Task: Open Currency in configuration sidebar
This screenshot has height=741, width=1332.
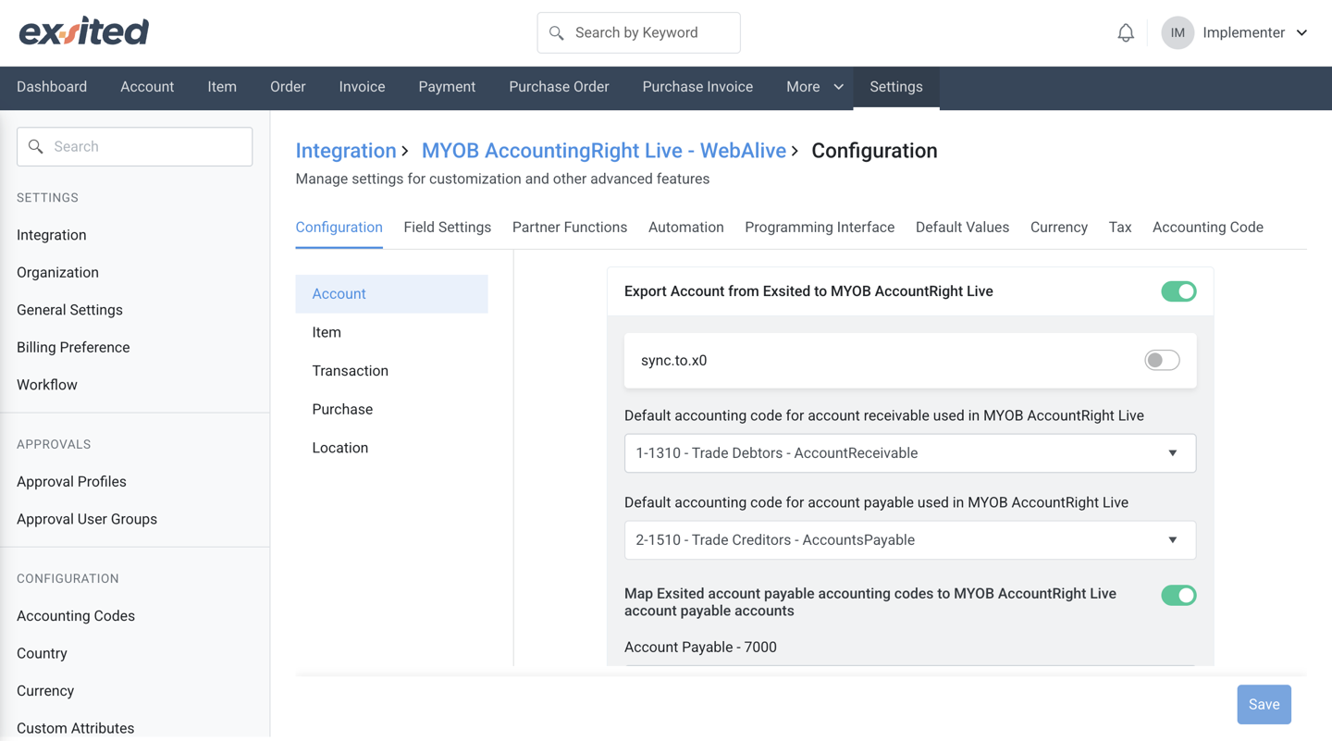Action: click(x=45, y=691)
